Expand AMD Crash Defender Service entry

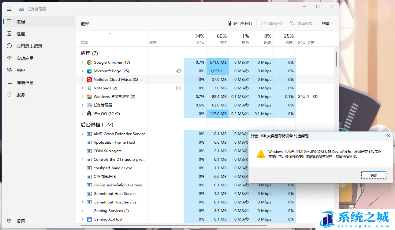82,134
